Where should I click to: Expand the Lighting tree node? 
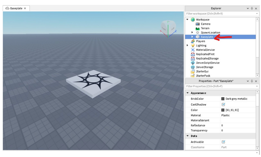click(187, 45)
